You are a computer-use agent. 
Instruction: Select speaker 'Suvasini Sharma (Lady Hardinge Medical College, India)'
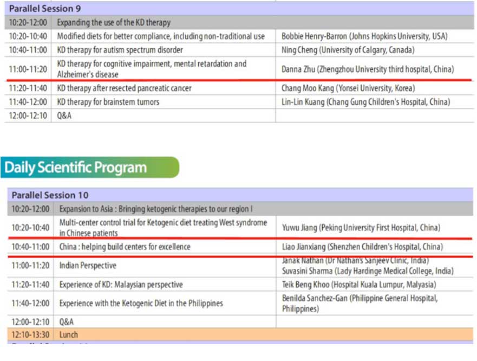coord(368,271)
